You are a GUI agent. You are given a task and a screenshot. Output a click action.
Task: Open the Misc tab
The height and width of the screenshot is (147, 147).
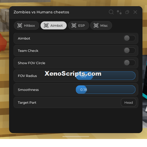point(101,25)
